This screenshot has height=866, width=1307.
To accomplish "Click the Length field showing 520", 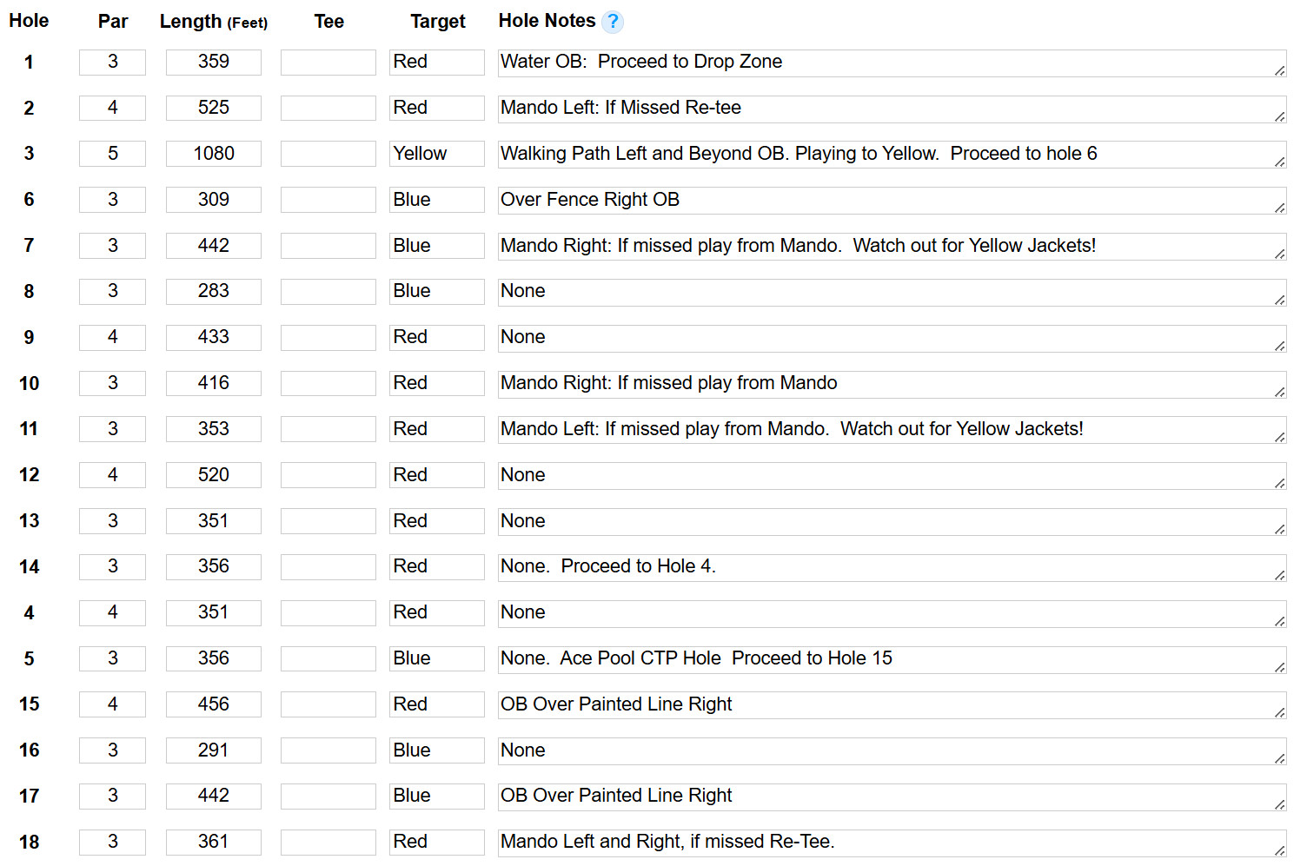I will pyautogui.click(x=214, y=475).
